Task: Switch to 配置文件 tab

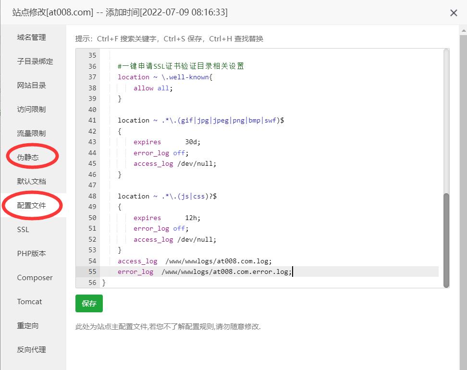Action: coord(32,206)
